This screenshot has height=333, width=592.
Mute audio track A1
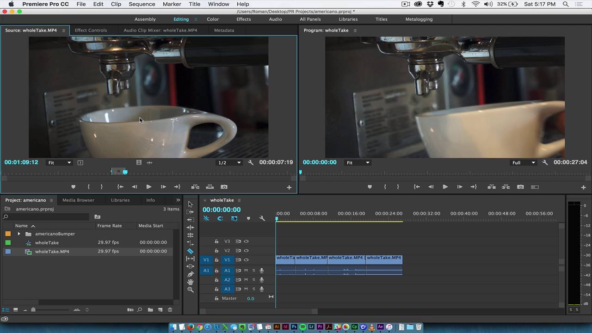[246, 271]
